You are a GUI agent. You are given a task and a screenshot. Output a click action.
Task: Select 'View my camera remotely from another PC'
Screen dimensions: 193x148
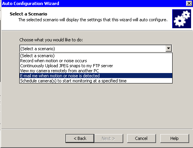(96, 71)
